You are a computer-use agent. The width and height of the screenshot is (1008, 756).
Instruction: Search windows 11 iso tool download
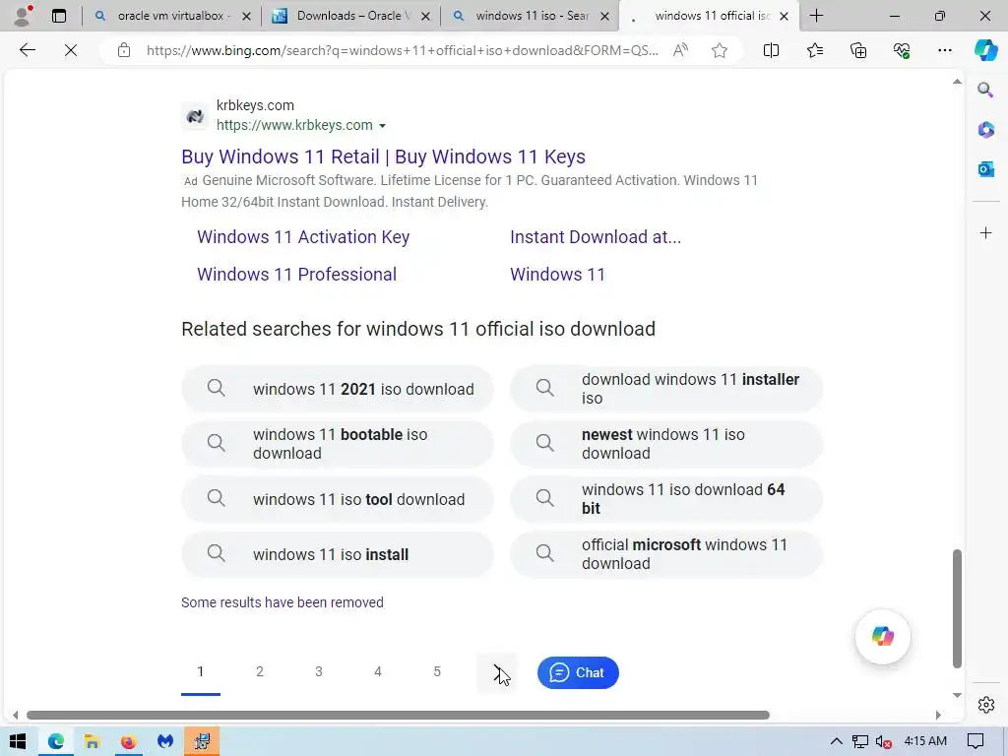point(338,499)
